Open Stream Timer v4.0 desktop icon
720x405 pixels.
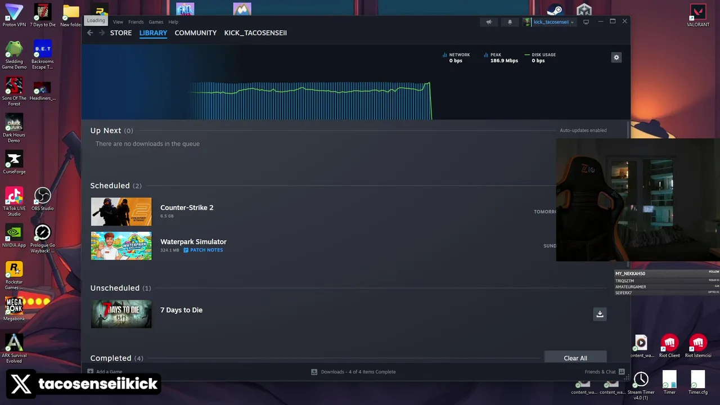[x=641, y=386]
